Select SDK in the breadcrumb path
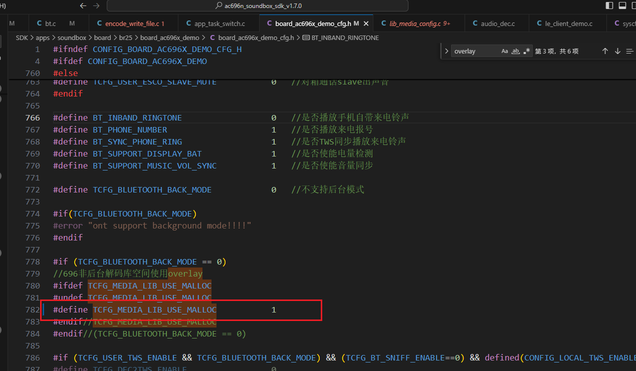The width and height of the screenshot is (636, 371). 22,37
